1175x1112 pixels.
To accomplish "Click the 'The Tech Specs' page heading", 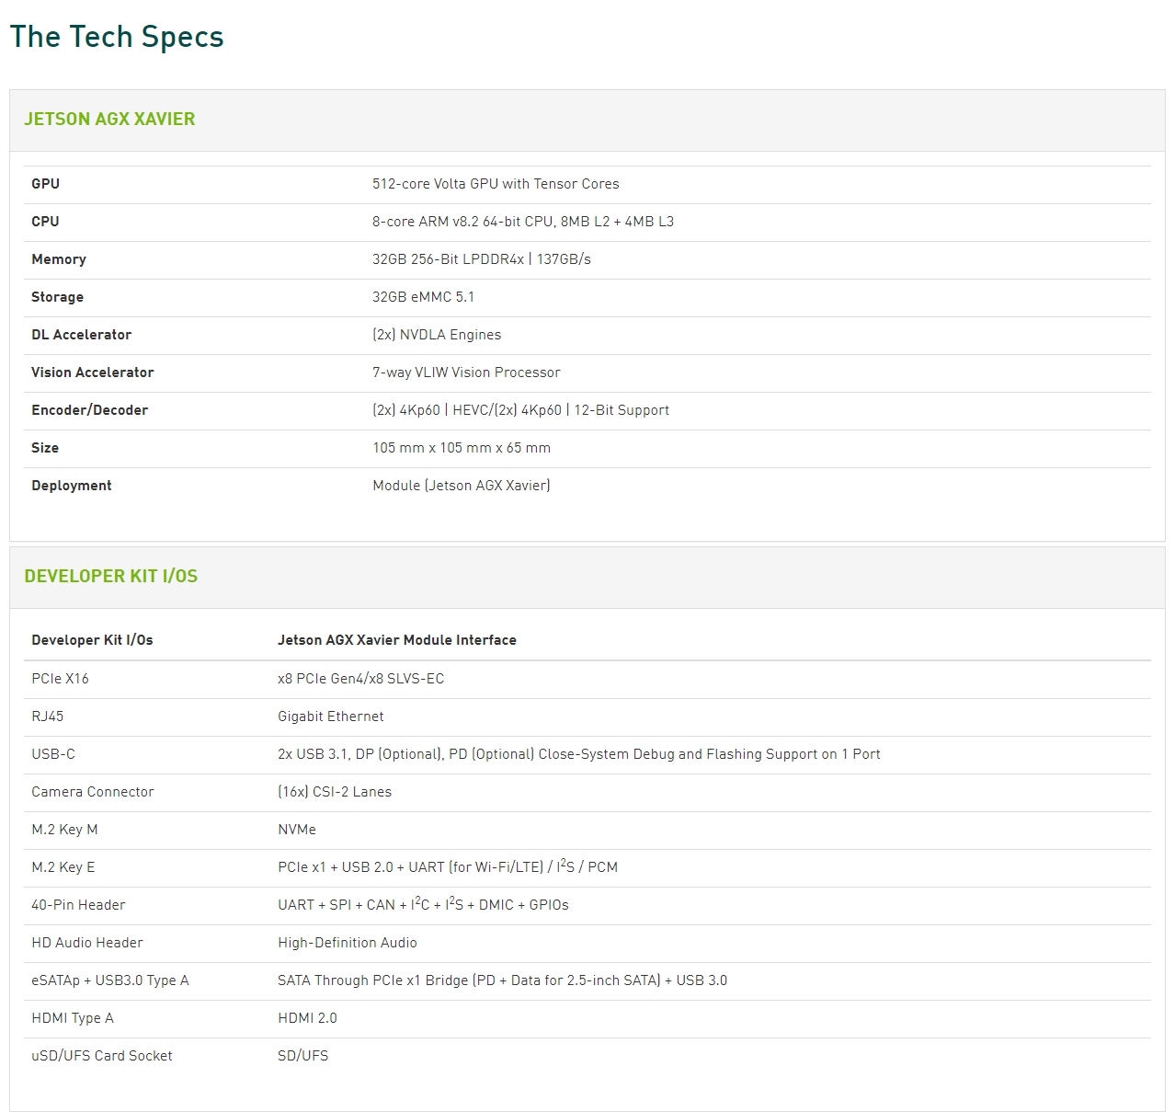I will [x=117, y=37].
